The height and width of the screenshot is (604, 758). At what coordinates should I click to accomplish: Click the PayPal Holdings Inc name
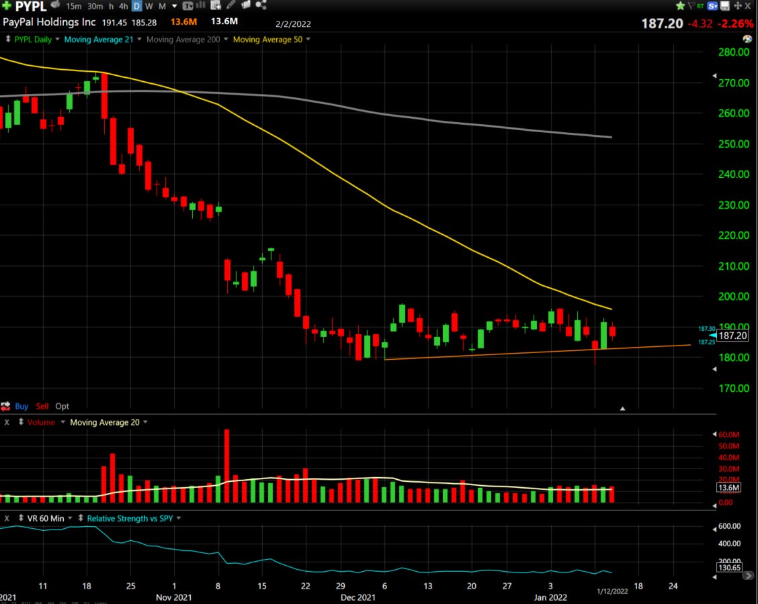click(49, 22)
